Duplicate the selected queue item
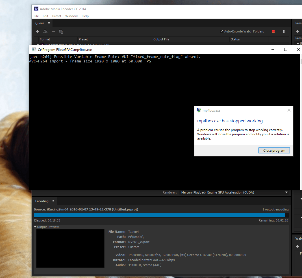This screenshot has width=302, height=278. tap(61, 31)
